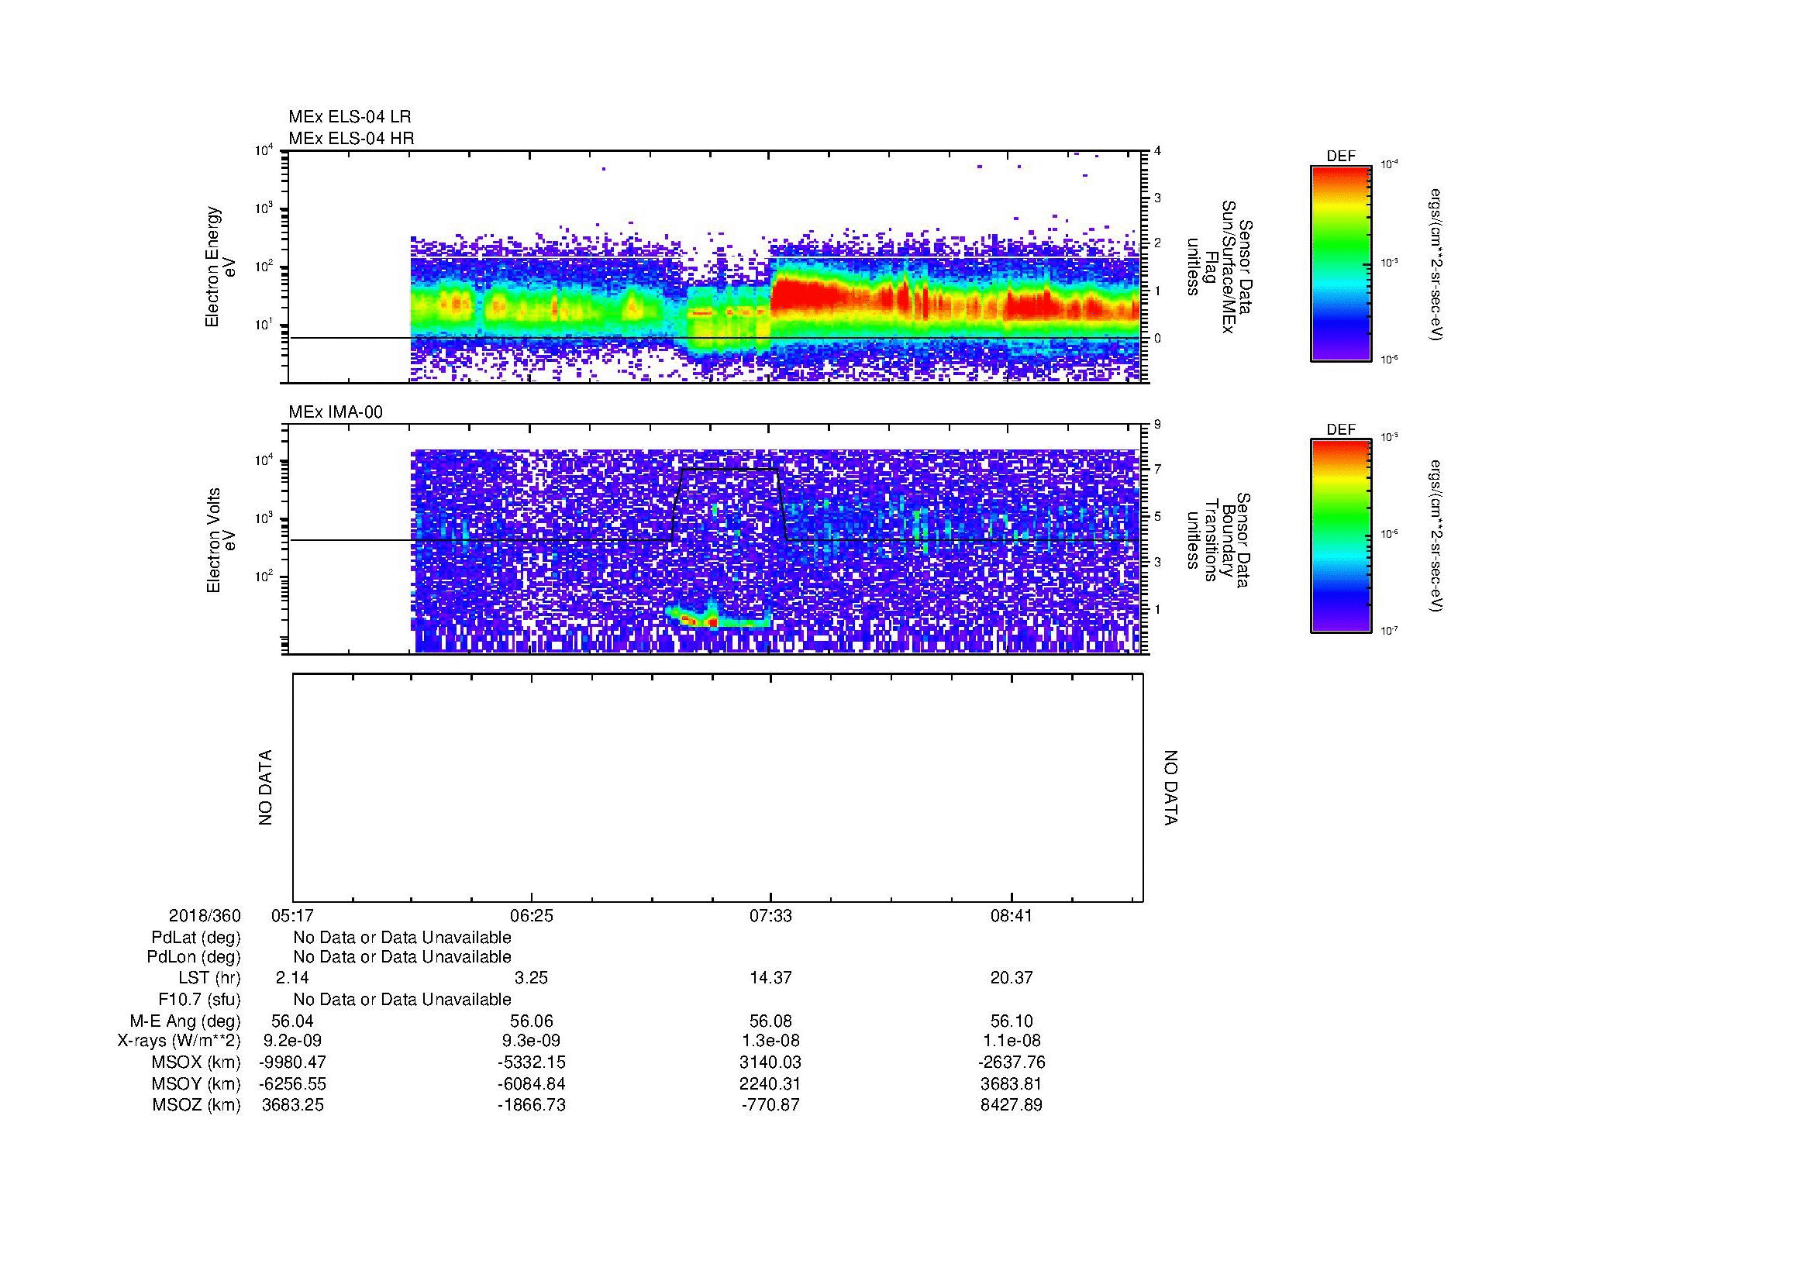The image size is (1813, 1281).
Task: Click the LST value 20.37
Action: (1012, 978)
